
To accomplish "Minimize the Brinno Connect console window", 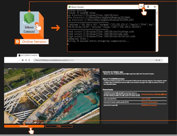I will (x=141, y=6).
